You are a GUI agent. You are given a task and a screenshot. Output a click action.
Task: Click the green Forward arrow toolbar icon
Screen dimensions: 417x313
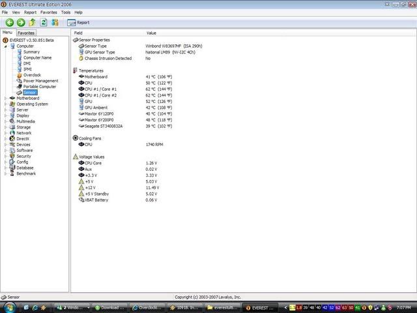(21, 22)
